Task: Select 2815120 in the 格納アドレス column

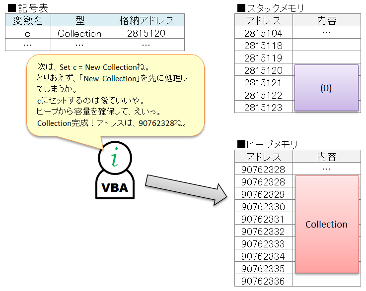Action: (x=146, y=32)
